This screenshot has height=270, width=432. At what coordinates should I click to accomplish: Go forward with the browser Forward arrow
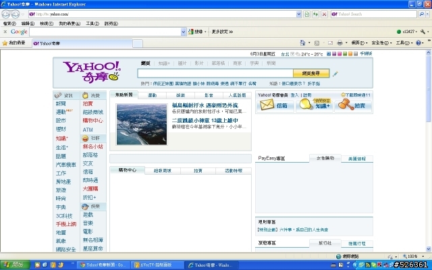click(x=15, y=13)
